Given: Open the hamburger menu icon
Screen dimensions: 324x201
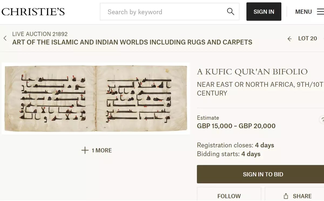Looking at the screenshot, I should coord(320,12).
